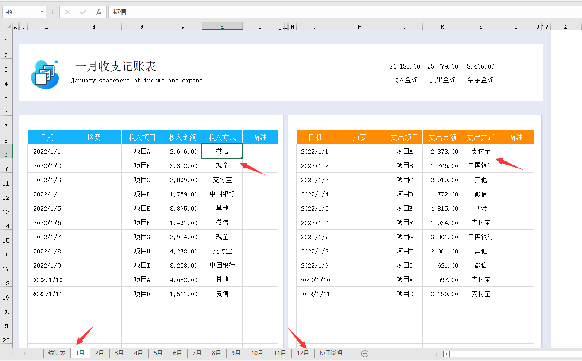Screen dimensions: 582x361
Task: Click the 结余金额 label
Action: click(x=481, y=80)
